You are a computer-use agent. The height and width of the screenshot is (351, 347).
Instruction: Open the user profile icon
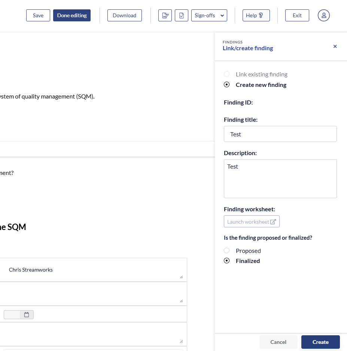tap(323, 15)
